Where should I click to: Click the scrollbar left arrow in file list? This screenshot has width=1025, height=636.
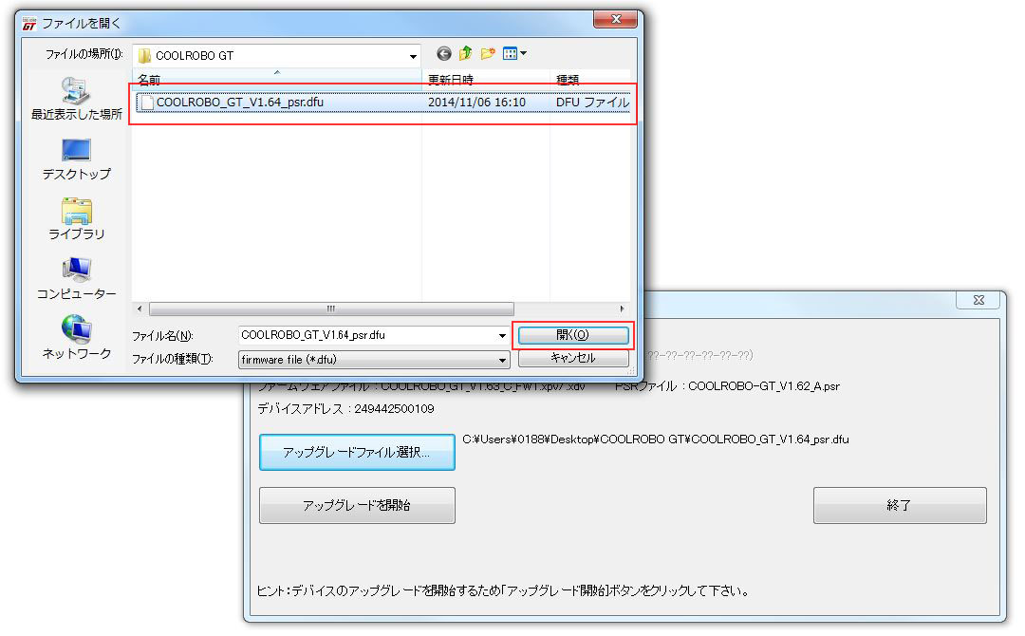140,309
